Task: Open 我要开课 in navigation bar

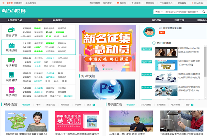Action: tap(179, 20)
